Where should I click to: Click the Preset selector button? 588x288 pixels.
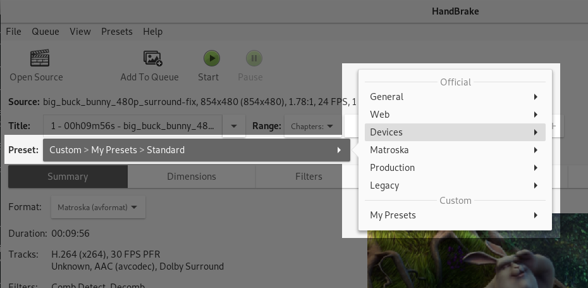(x=196, y=150)
